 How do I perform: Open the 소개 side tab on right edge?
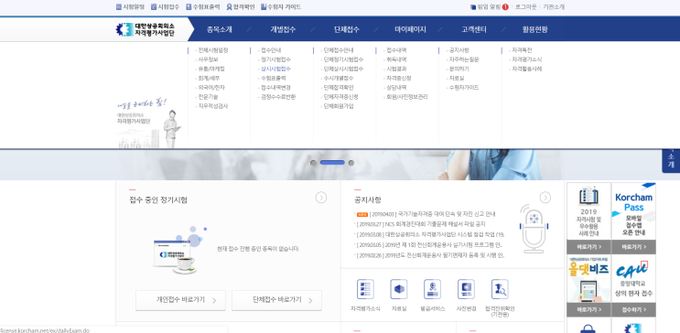(x=671, y=160)
